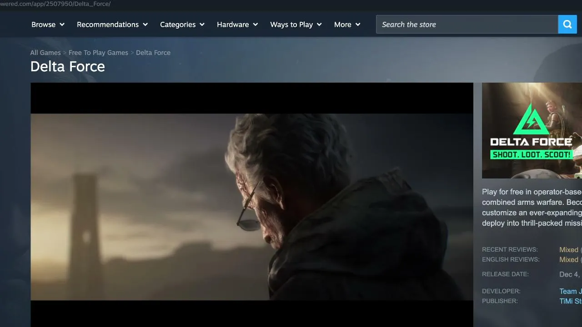Select the 'Dec 4,' release date text
Viewport: 582px width, 327px height.
(570, 274)
